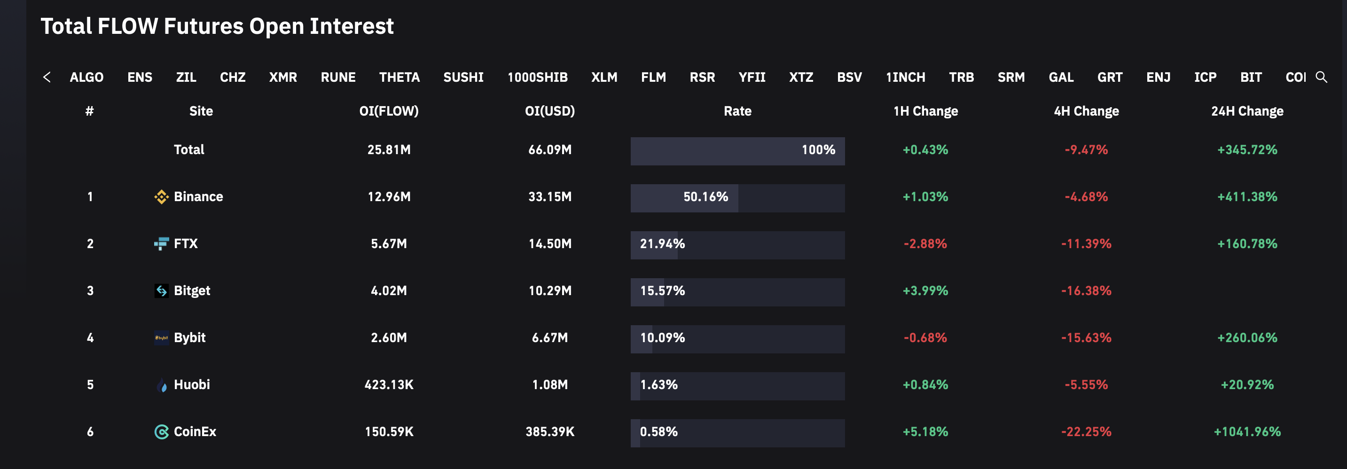1347x469 pixels.
Task: Switch to the ENS coin tab
Action: tap(140, 78)
